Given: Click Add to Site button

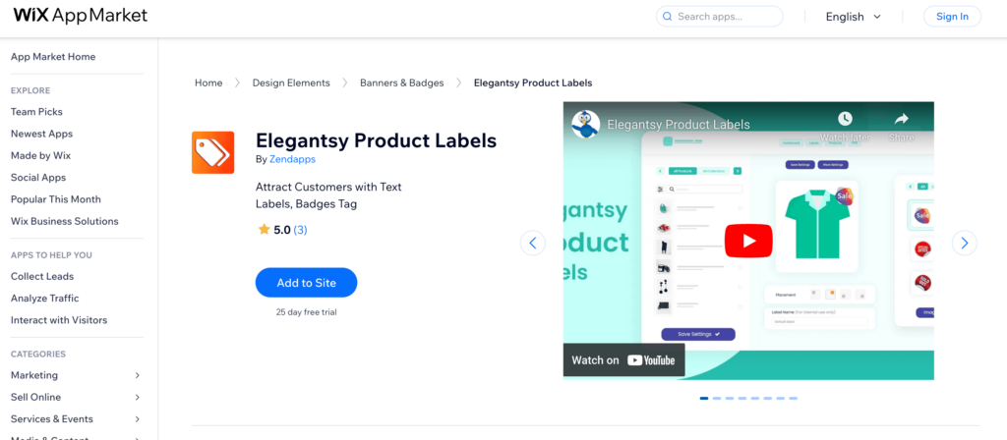Looking at the screenshot, I should (x=307, y=283).
